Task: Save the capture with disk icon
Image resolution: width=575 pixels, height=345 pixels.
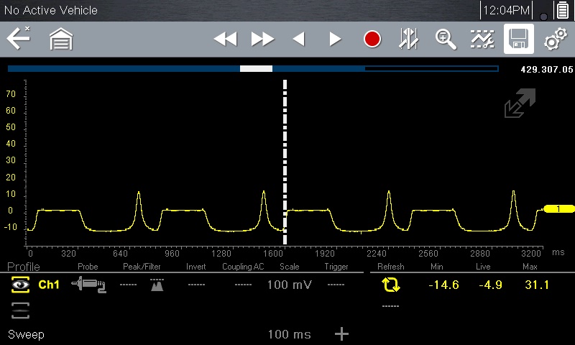Action: click(x=518, y=39)
